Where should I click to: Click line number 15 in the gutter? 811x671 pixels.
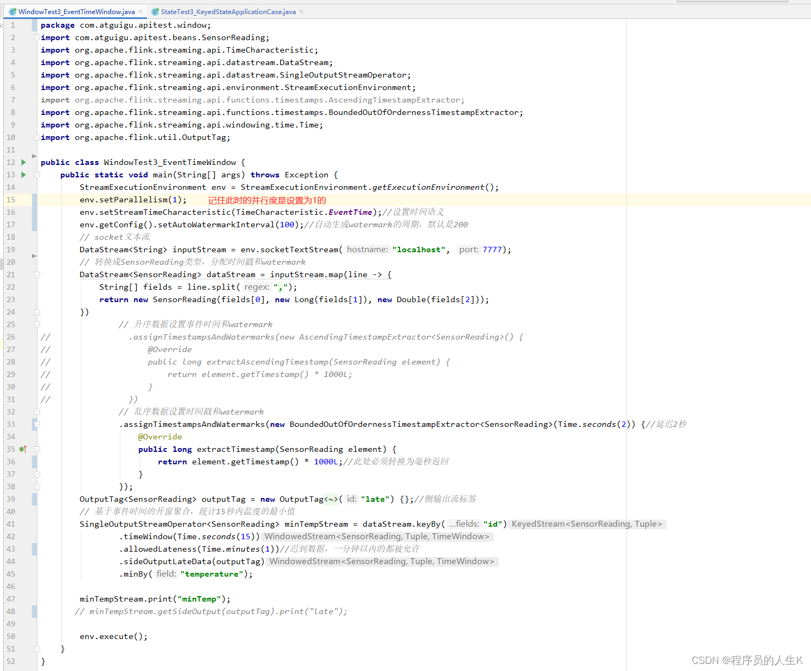[x=11, y=200]
